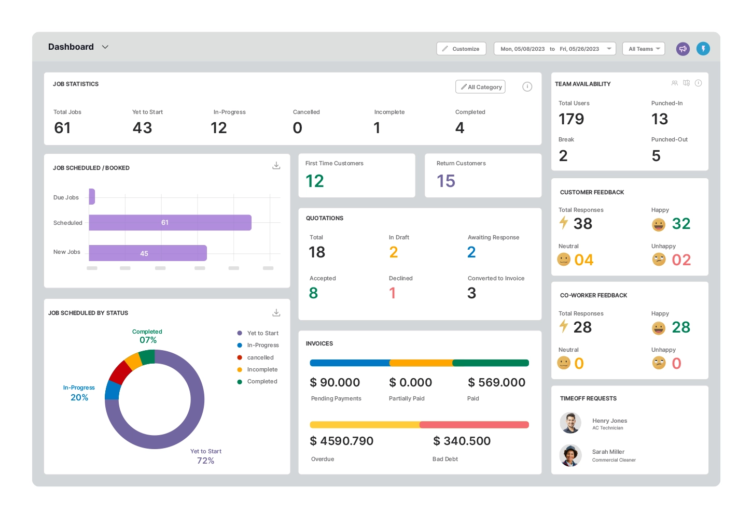Image resolution: width=752 pixels, height=518 pixels.
Task: Expand the Dashboard title dropdown chevron
Action: tap(105, 47)
